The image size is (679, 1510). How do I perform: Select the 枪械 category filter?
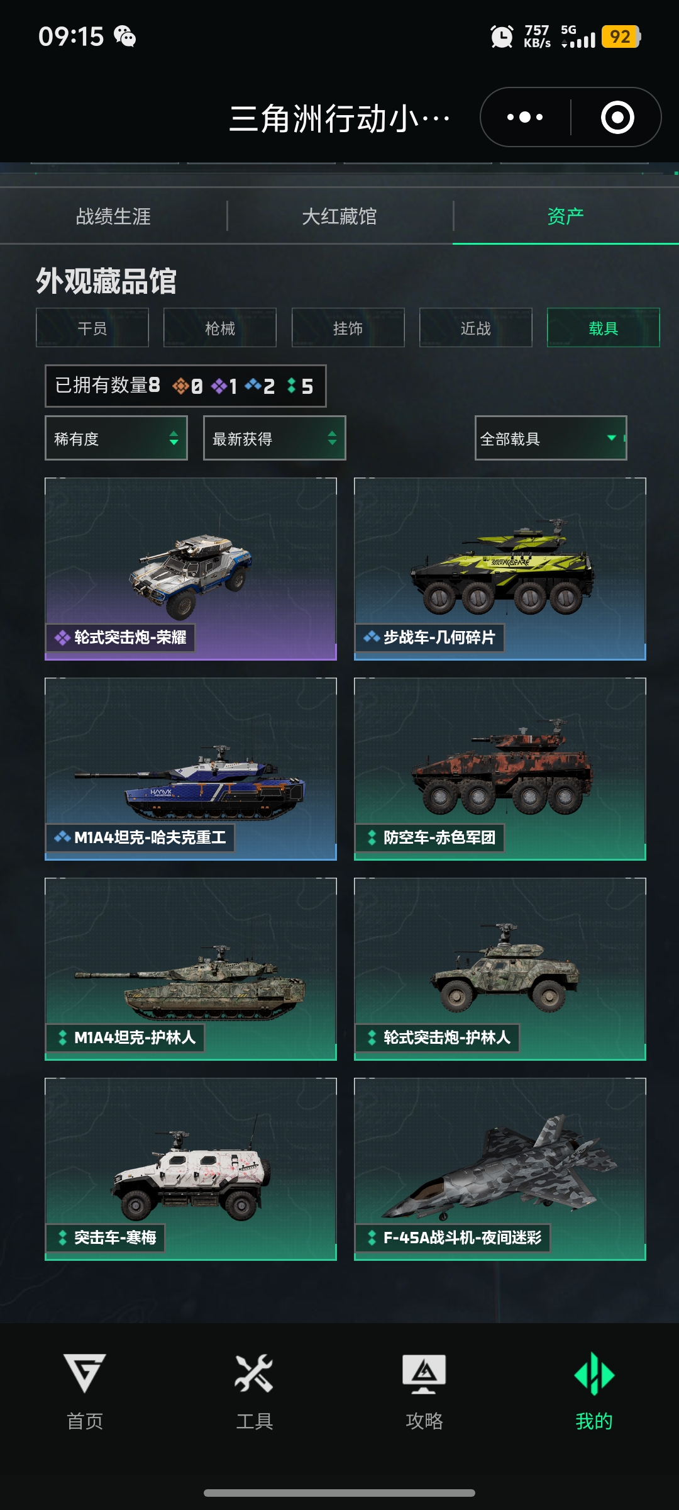220,328
